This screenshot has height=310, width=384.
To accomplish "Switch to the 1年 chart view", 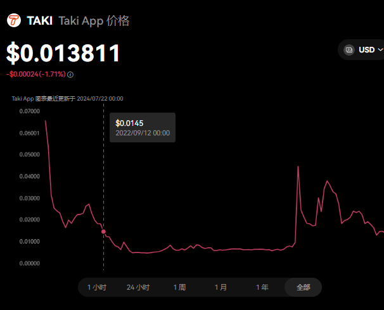I will coord(262,287).
